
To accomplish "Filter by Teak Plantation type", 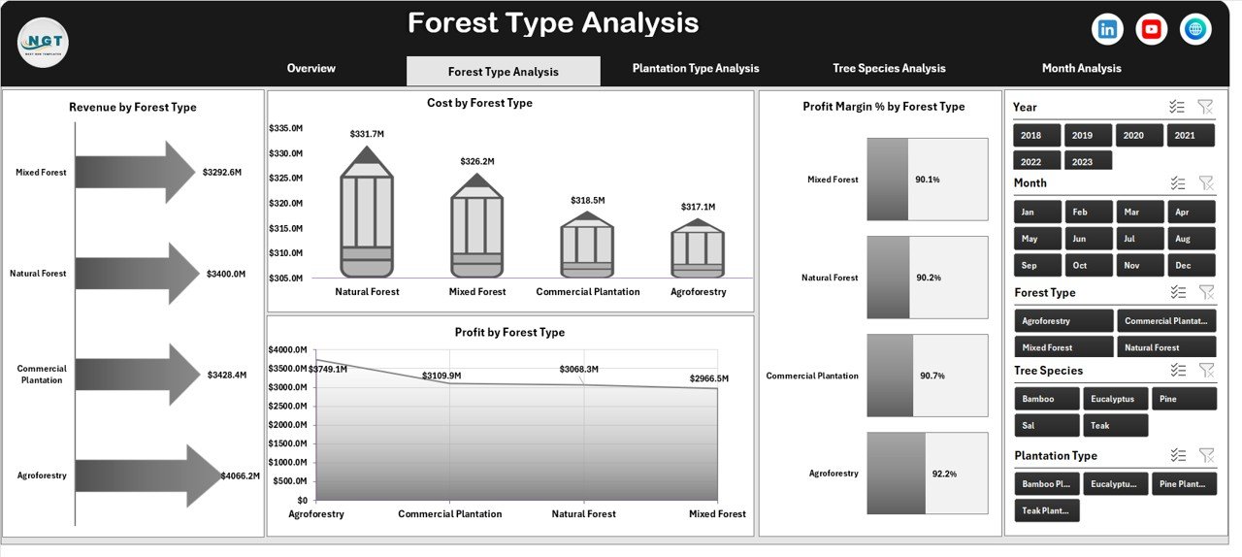I will click(x=1047, y=510).
